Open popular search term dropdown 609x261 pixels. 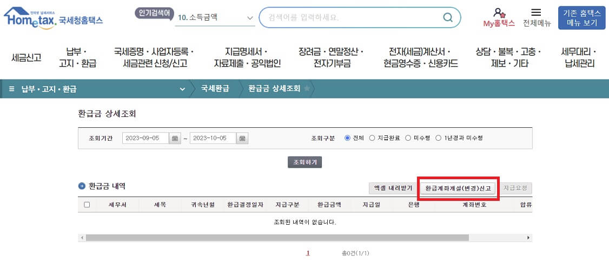(x=215, y=18)
